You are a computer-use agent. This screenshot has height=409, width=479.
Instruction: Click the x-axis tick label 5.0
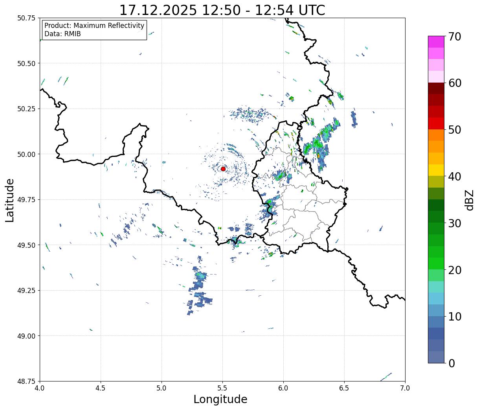[x=162, y=388]
